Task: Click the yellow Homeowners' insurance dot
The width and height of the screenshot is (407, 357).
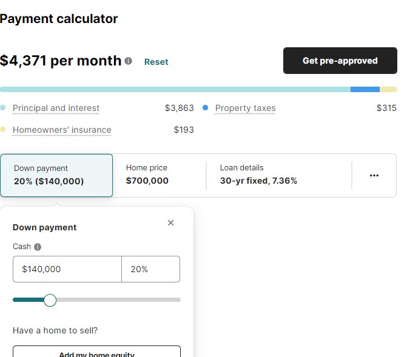Action: click(x=3, y=130)
